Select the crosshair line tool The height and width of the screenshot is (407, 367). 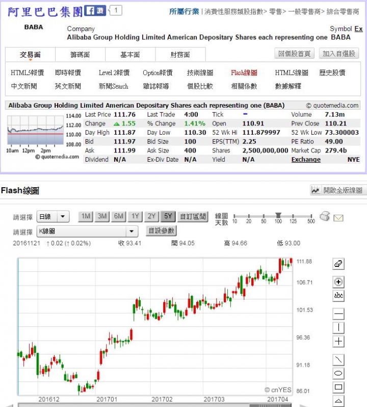point(338,341)
